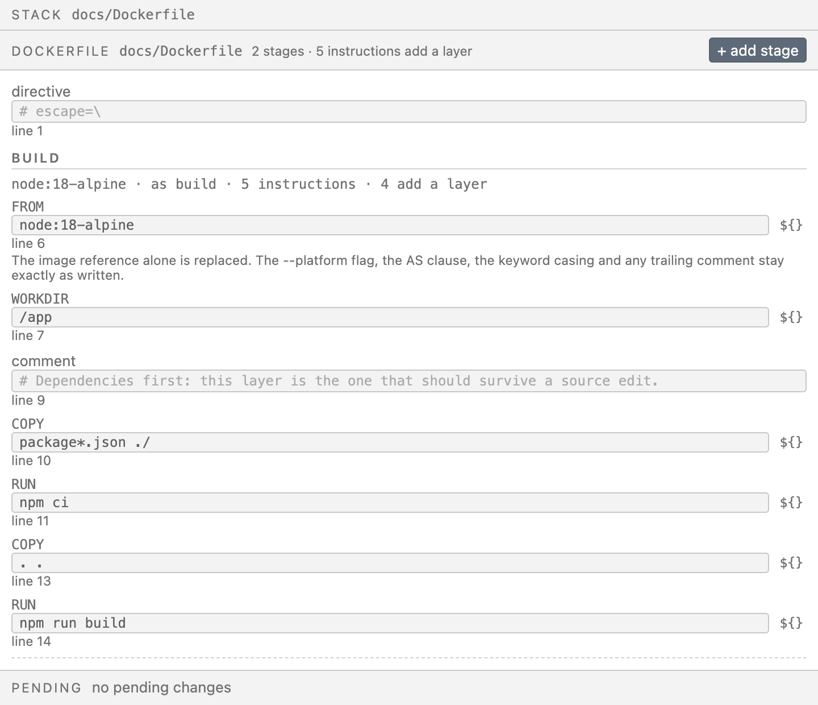Edit the comment field about Dependencies first
Image resolution: width=818 pixels, height=705 pixels.
click(409, 381)
